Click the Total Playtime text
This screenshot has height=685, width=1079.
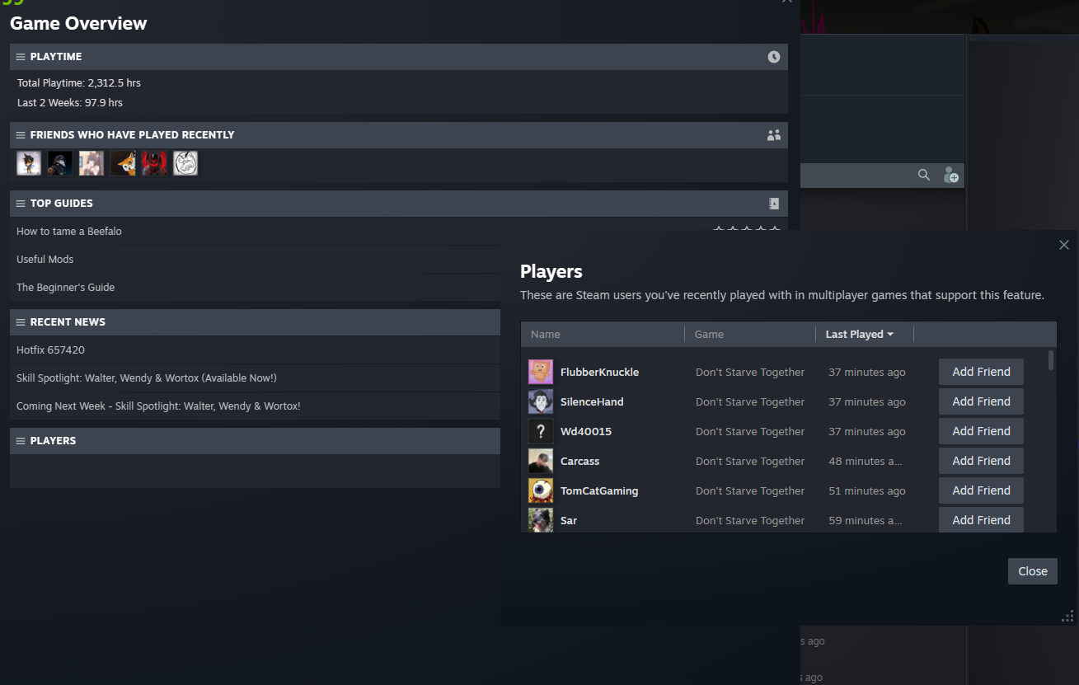[x=79, y=83]
